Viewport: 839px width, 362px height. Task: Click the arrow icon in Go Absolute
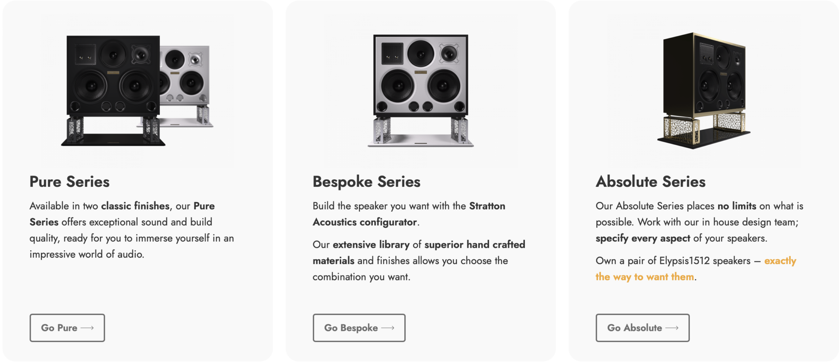pos(672,328)
